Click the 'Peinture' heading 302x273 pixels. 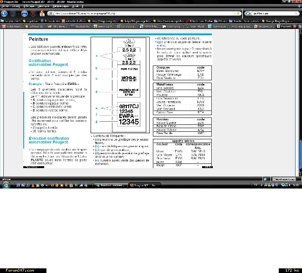pos(39,39)
